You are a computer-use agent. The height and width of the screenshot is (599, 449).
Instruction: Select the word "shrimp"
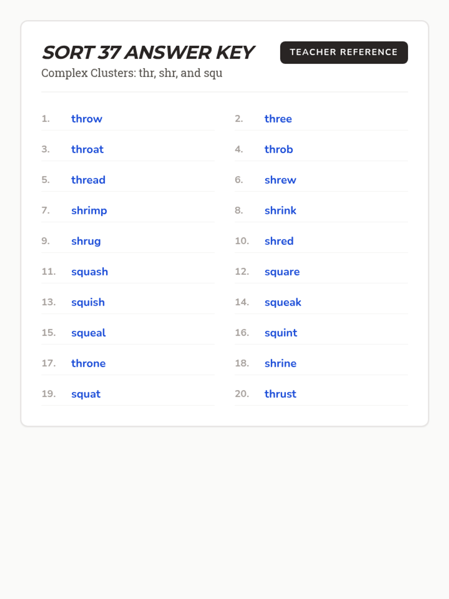pos(89,211)
